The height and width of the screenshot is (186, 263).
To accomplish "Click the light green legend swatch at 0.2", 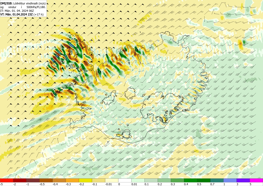I will pos(164,180).
